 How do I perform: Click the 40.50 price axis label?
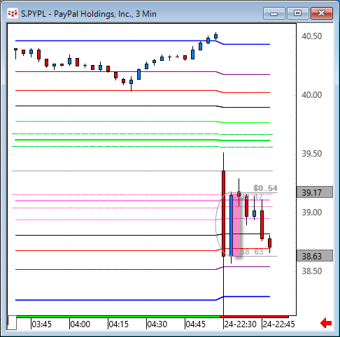click(311, 36)
